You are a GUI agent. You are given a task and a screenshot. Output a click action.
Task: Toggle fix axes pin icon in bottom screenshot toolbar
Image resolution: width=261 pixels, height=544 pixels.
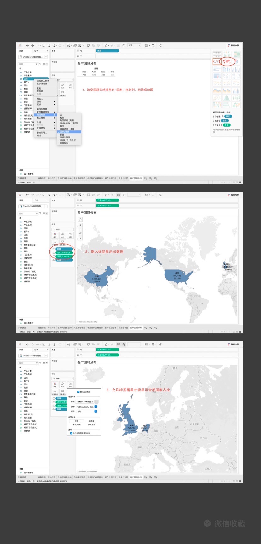[124, 344]
